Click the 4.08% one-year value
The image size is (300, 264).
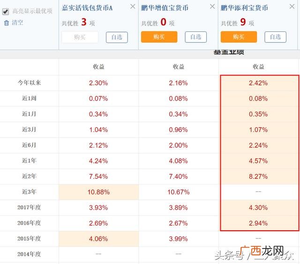[x=178, y=161]
